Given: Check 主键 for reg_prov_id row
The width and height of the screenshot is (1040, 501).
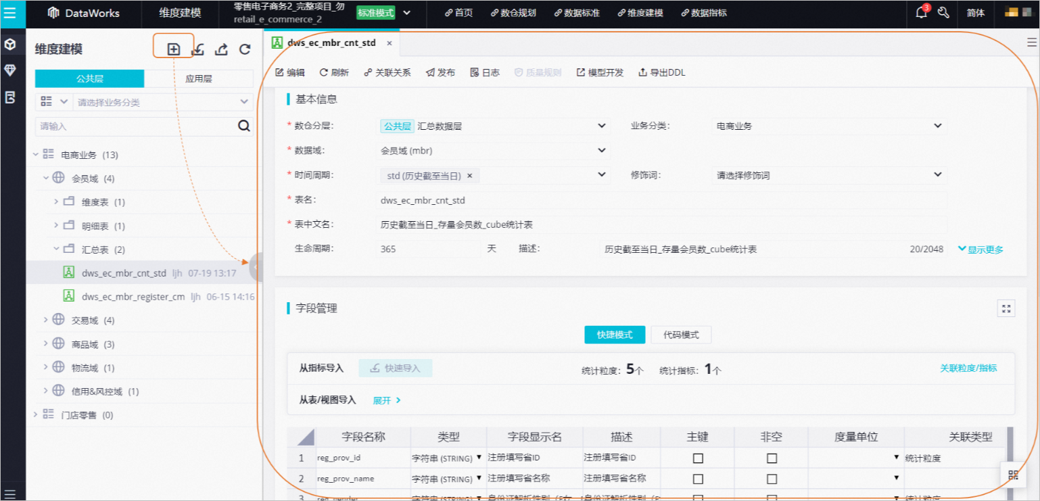Looking at the screenshot, I should coord(698,458).
